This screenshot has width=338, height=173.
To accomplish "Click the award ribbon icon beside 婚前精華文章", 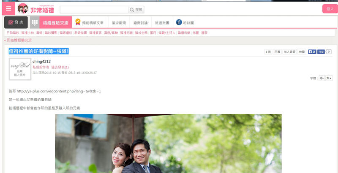I will point(78,22).
